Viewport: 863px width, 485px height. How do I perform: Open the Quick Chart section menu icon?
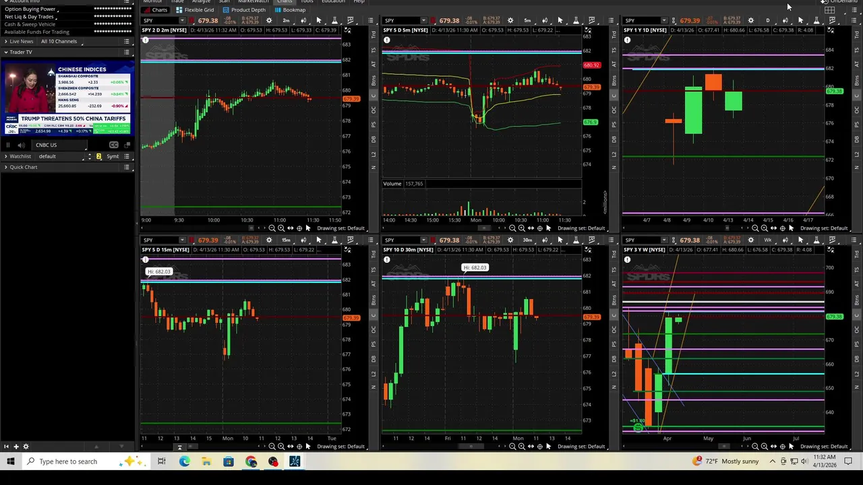127,167
